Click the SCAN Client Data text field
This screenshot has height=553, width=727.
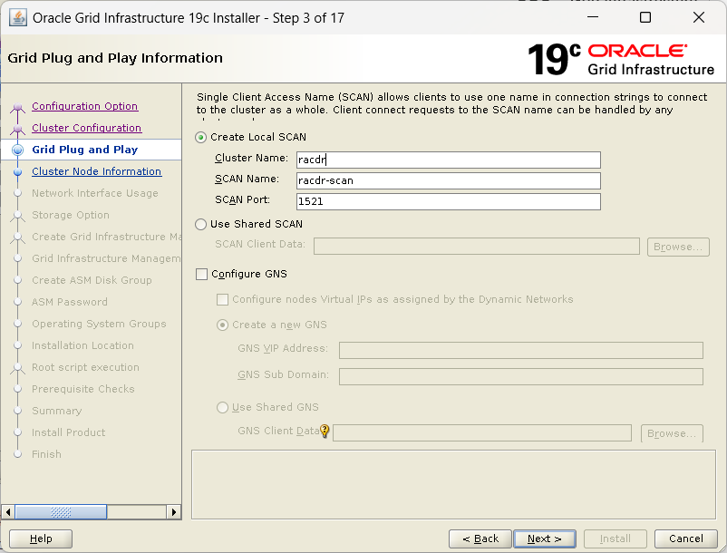[477, 247]
